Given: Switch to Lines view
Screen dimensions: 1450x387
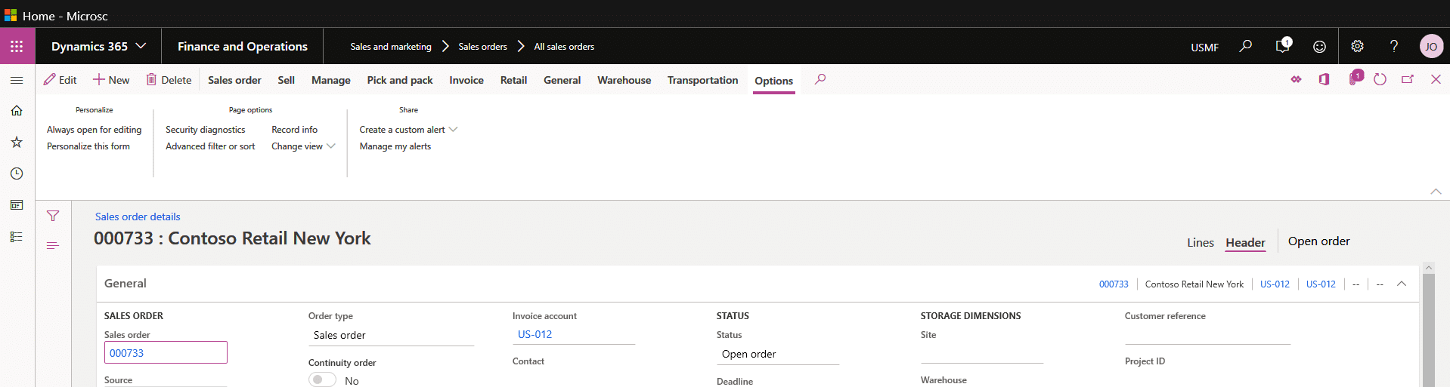Looking at the screenshot, I should click(x=1200, y=243).
